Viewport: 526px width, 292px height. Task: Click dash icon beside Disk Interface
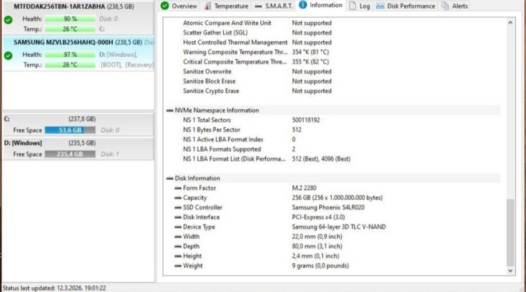(178, 217)
